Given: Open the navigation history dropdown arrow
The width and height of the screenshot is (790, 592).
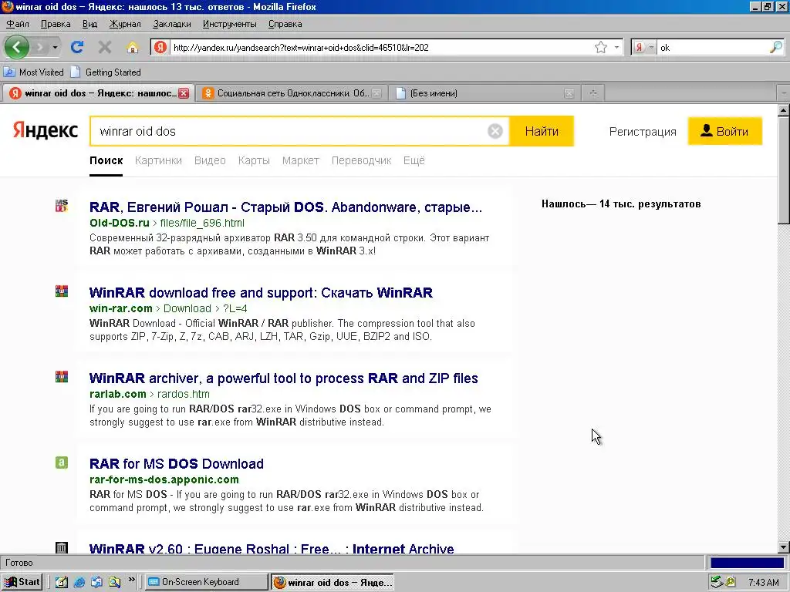Looking at the screenshot, I should pos(55,47).
